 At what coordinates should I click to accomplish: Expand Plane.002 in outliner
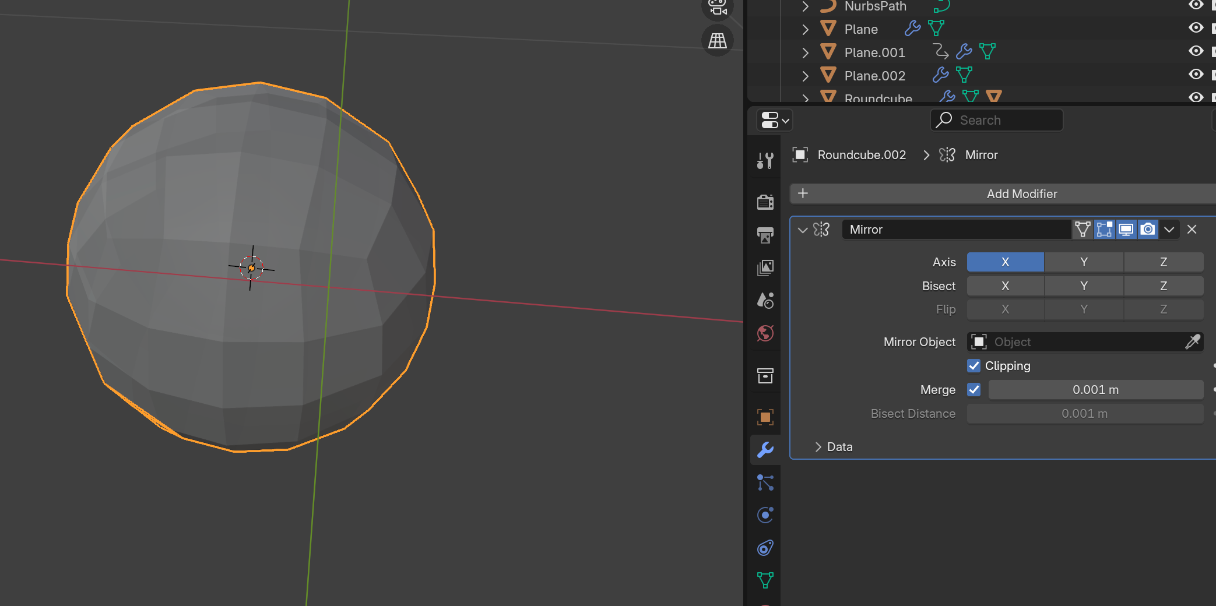805,76
